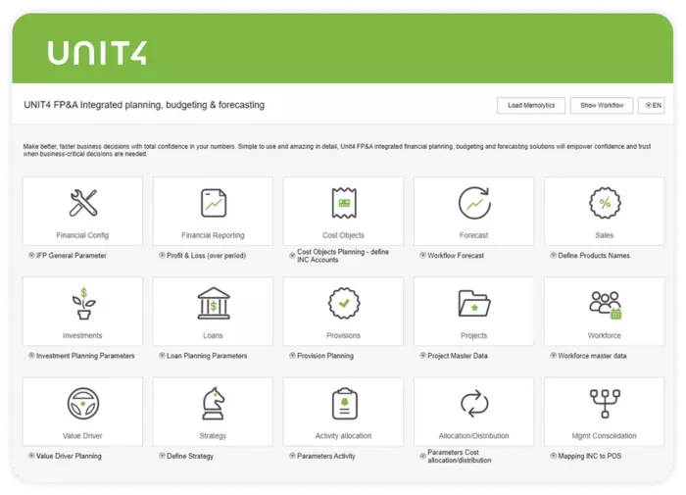Open the Forecast circular arrow icon

click(x=474, y=203)
